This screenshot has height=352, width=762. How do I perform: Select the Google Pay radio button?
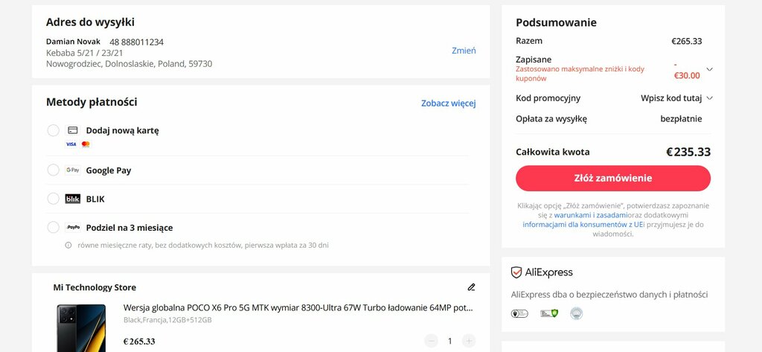(x=53, y=170)
